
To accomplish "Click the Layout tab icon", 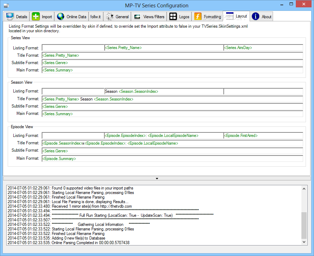I will click(x=230, y=16).
